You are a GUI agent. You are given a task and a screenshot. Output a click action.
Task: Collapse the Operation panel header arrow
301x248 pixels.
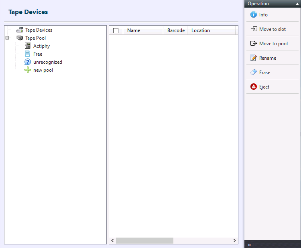(297, 4)
